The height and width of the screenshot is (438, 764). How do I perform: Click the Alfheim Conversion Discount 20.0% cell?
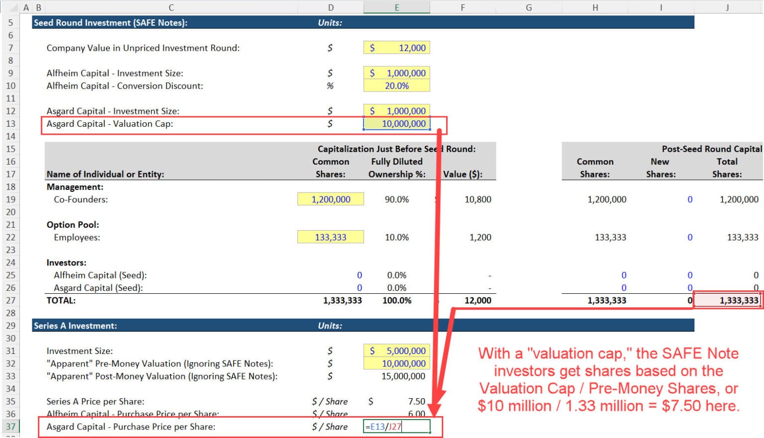(396, 86)
